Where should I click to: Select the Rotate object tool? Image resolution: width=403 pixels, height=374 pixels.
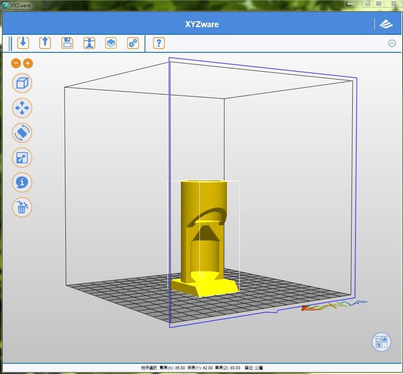[22, 133]
